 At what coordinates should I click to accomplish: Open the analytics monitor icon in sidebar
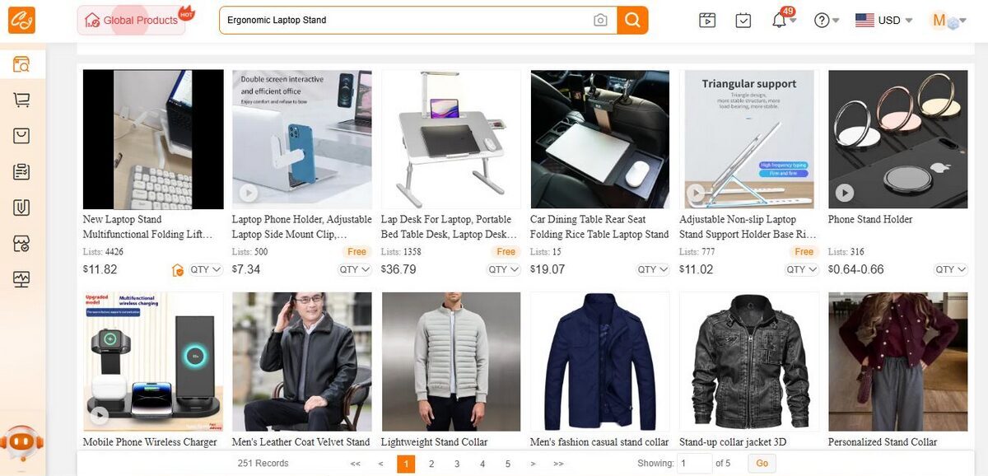[21, 279]
